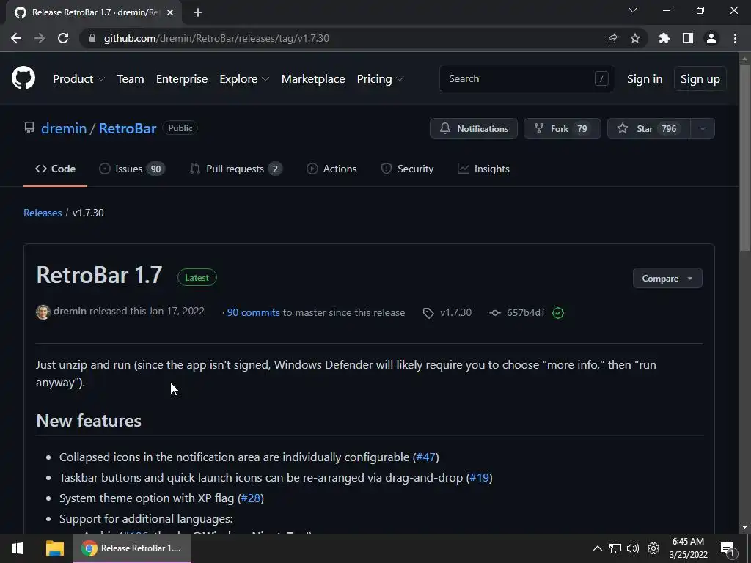
Task: Open a new browser tab
Action: [x=198, y=12]
